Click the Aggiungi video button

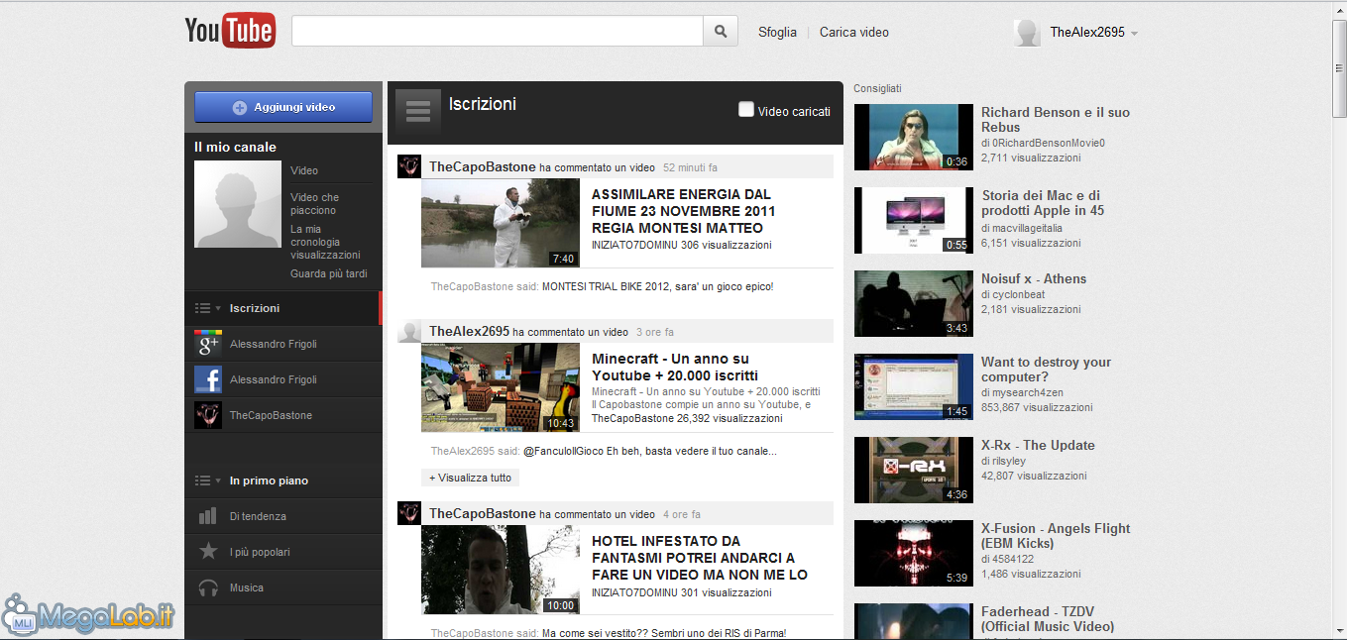pos(283,107)
